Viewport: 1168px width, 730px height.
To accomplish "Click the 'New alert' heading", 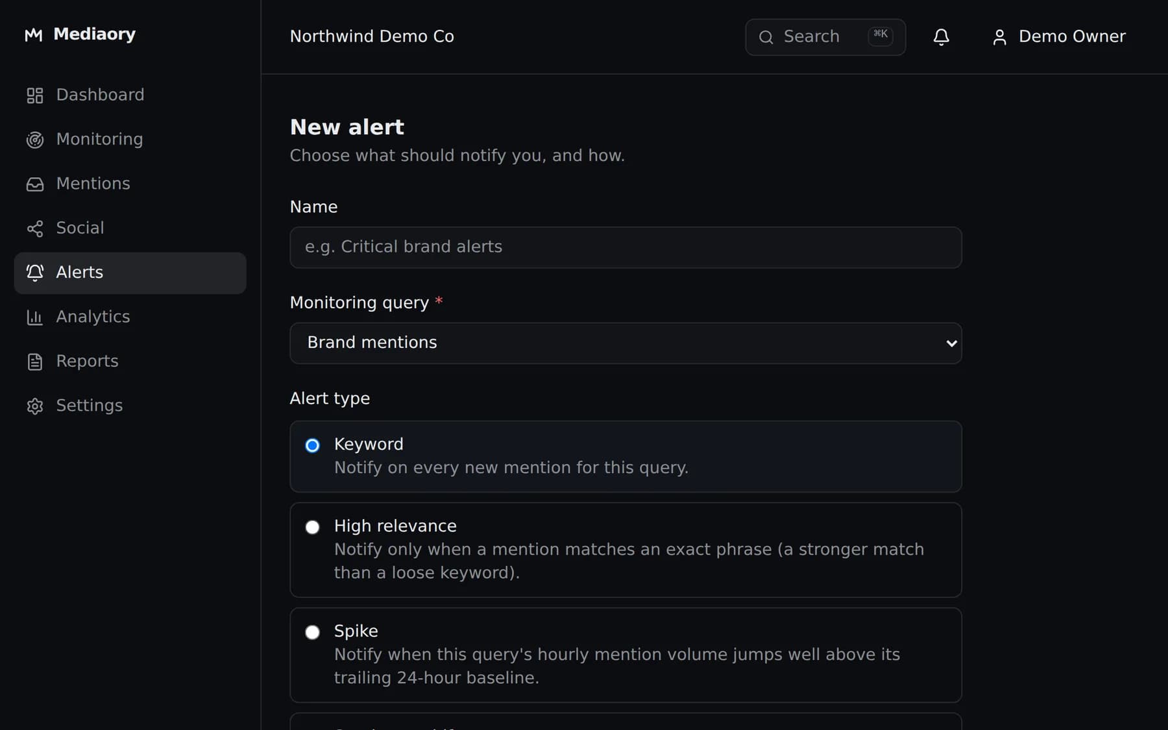I will (347, 127).
